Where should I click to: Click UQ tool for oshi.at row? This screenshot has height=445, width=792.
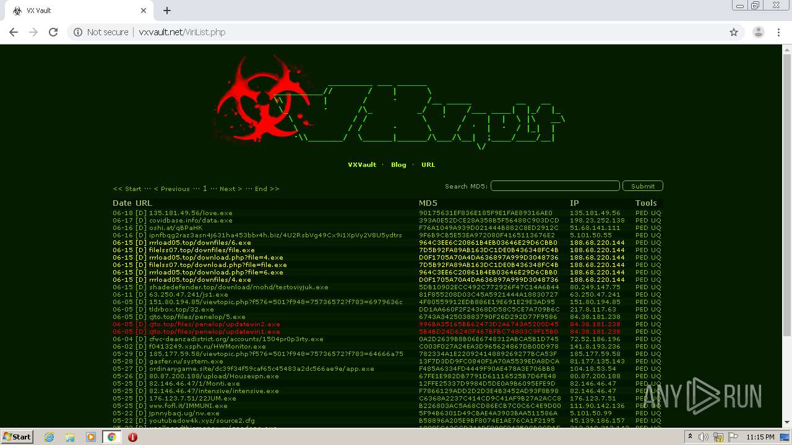(656, 227)
